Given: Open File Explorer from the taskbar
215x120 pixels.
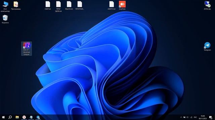Looking at the screenshot, I should coord(17,117).
